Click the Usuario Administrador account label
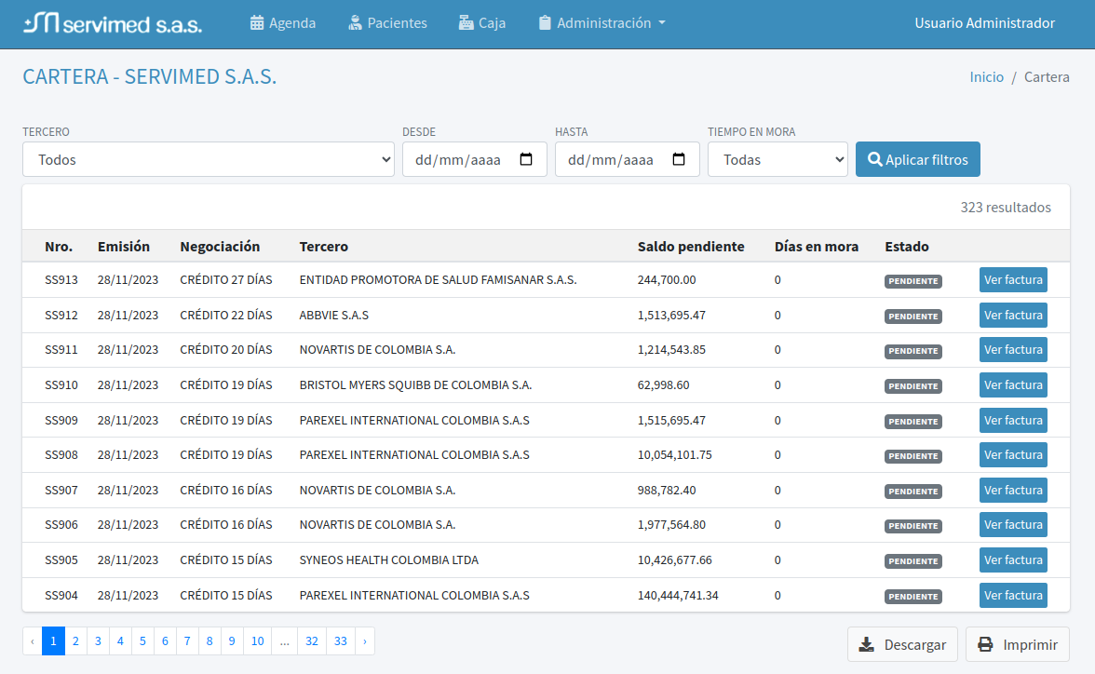Viewport: 1095px width, 674px height. [984, 23]
